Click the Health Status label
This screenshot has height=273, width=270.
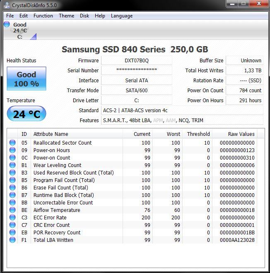point(22,61)
